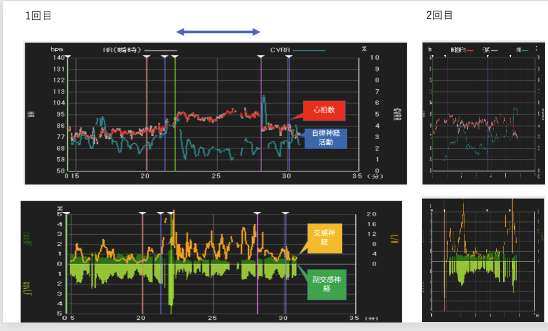548x331 pixels.
Task: Click the 1回目 heading text
Action: pyautogui.click(x=38, y=16)
